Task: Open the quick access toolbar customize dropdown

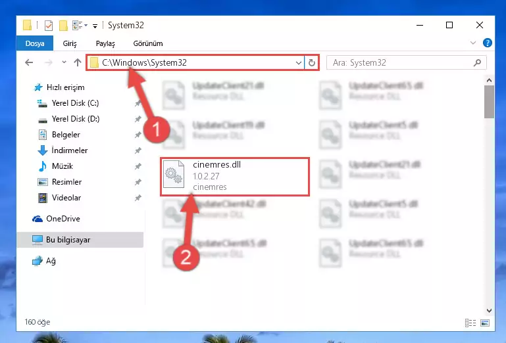Action: point(95,26)
